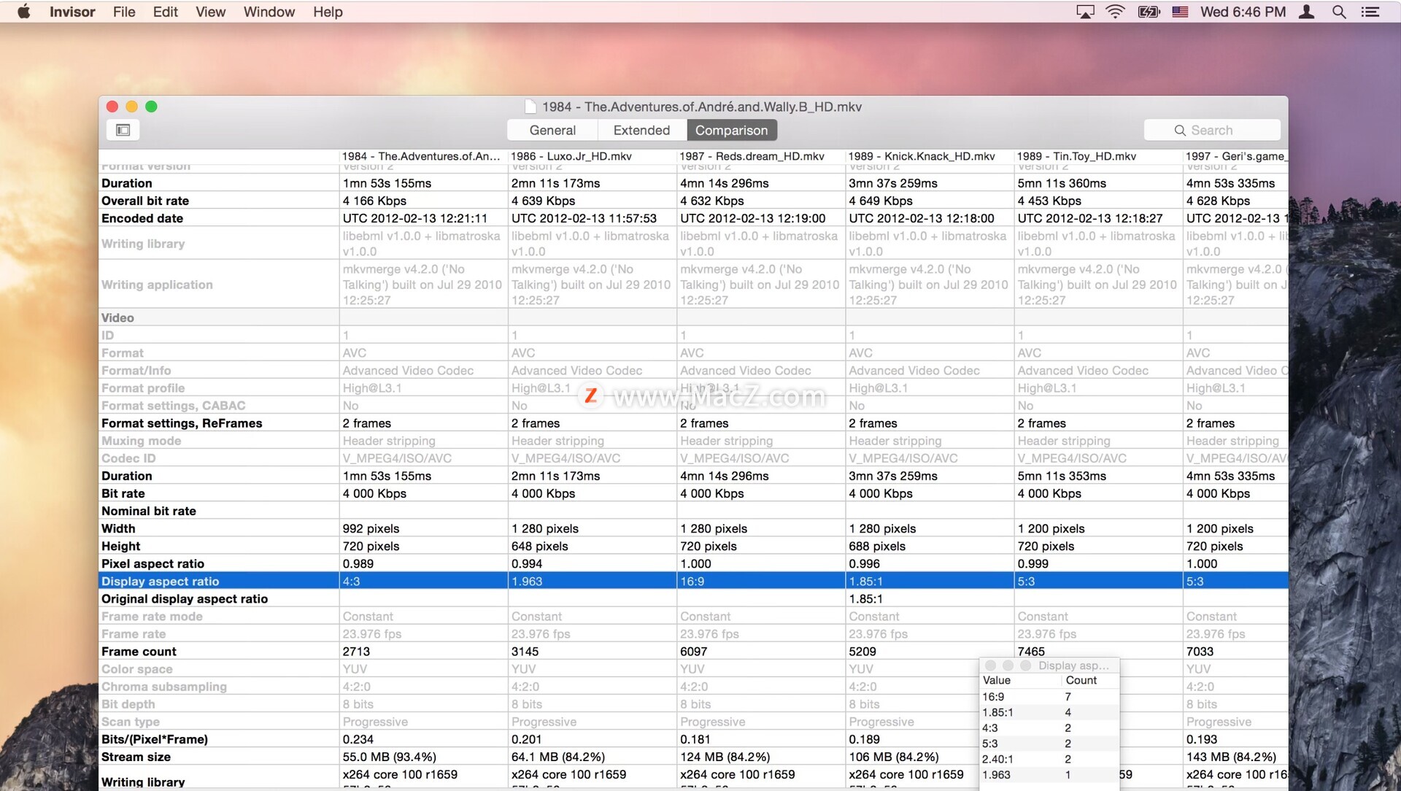Select the Tin.Toy_HD.mkv column header

1097,156
